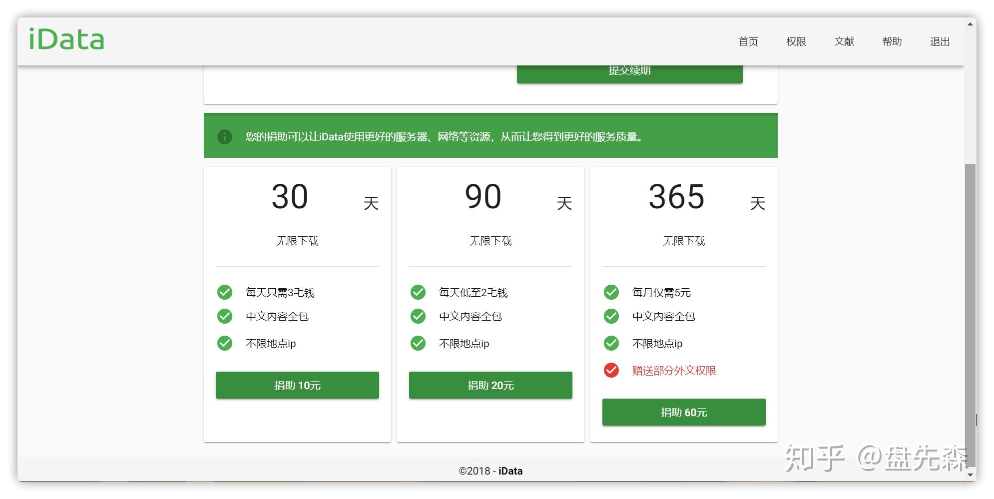Click 无限下载 in the 365天 card

[684, 241]
